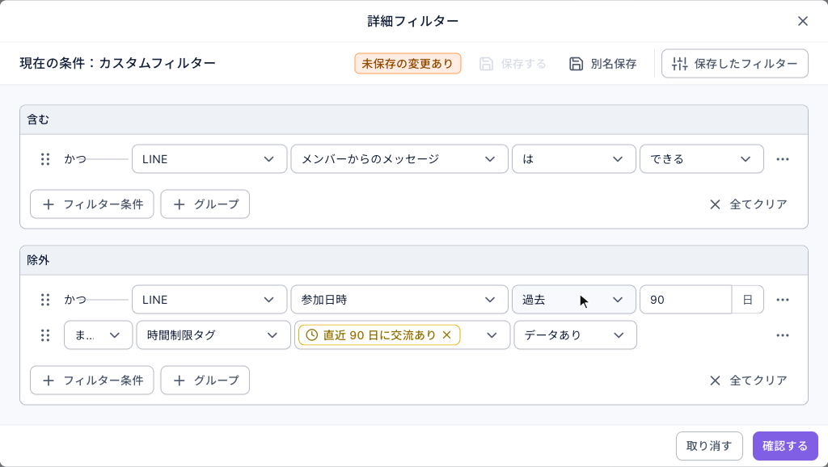Click the 確認する confirm button
828x467 pixels.
785,446
